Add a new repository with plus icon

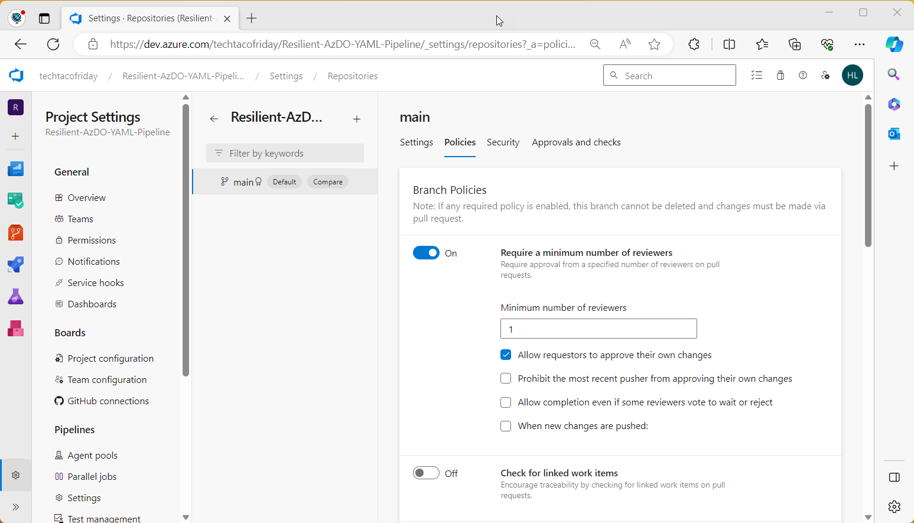click(x=357, y=119)
